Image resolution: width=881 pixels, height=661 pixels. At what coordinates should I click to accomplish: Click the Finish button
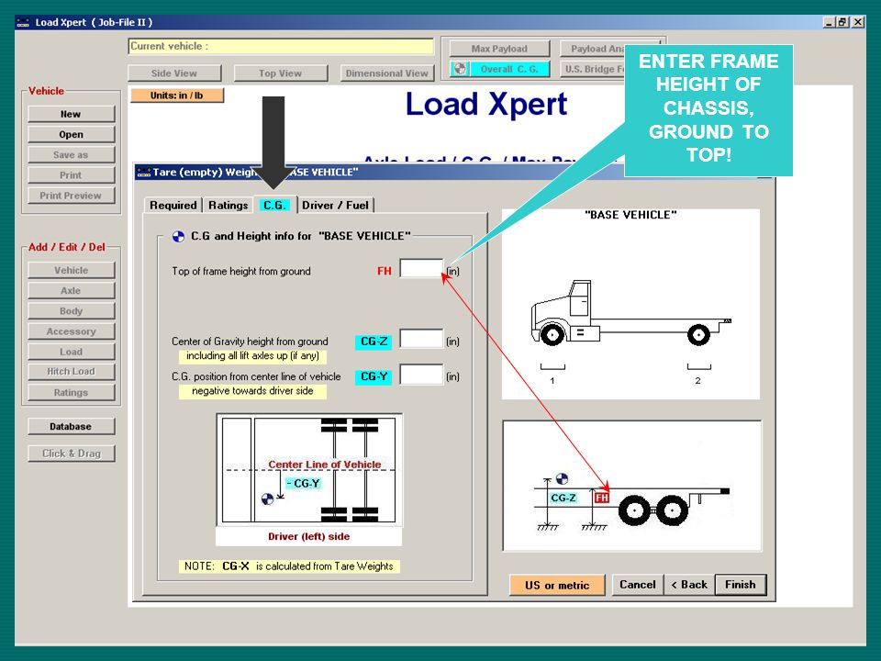pos(741,585)
